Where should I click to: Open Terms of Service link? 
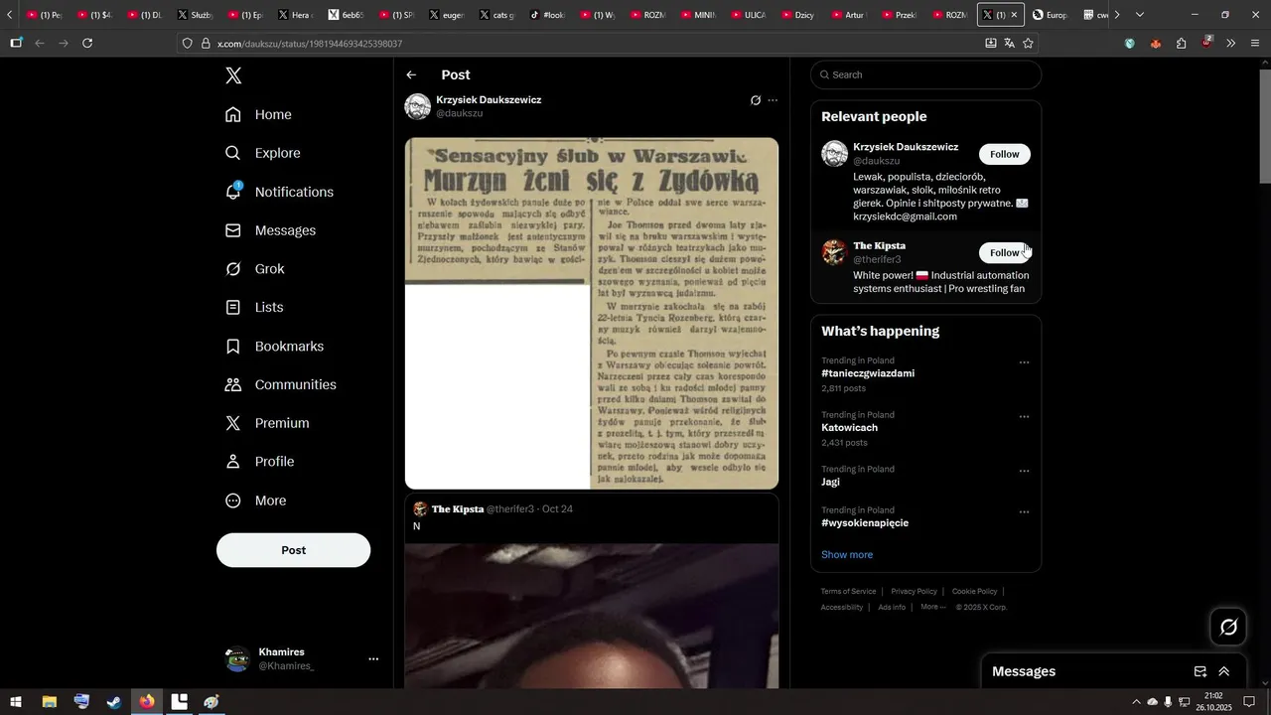(848, 592)
